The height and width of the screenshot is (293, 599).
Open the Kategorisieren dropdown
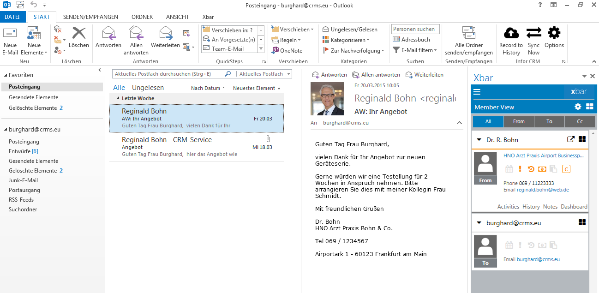click(350, 40)
